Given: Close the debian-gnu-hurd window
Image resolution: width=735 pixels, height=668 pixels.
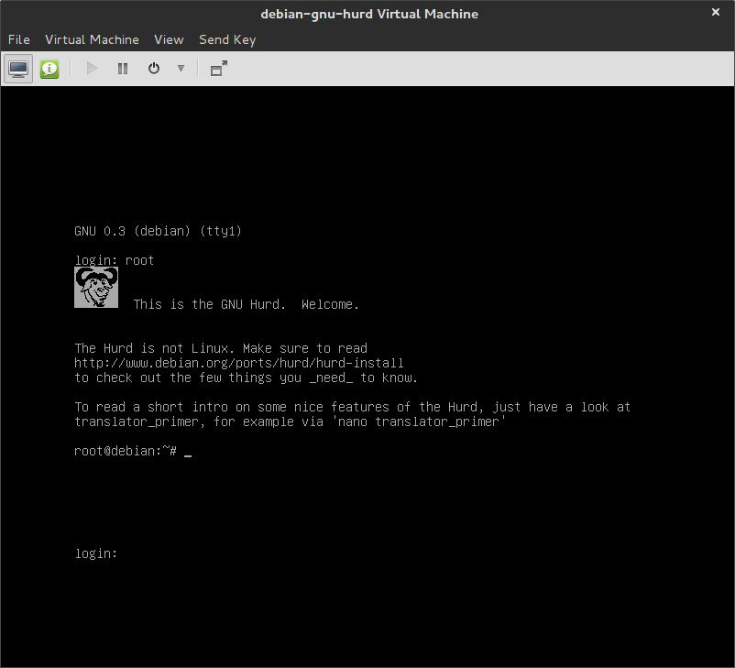Looking at the screenshot, I should coord(716,14).
